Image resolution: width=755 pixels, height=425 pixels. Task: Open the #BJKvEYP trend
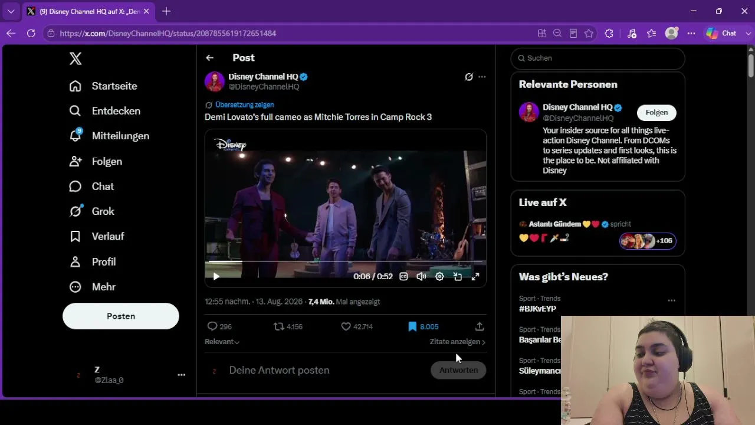click(x=537, y=309)
